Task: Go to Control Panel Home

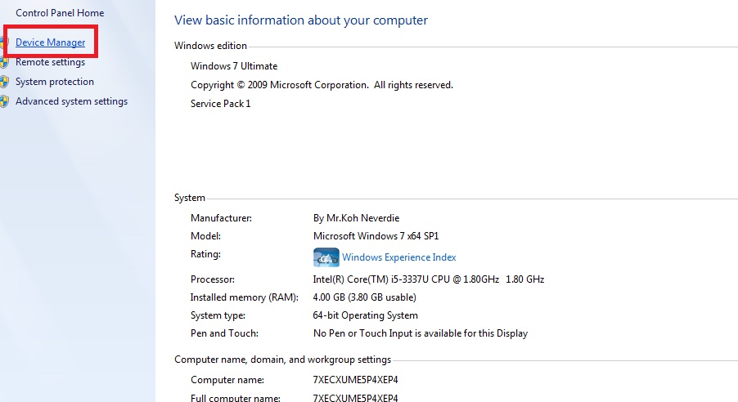Action: pos(60,13)
